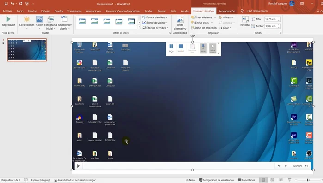Click the Redo/Repeat icon

click(x=21, y=4)
